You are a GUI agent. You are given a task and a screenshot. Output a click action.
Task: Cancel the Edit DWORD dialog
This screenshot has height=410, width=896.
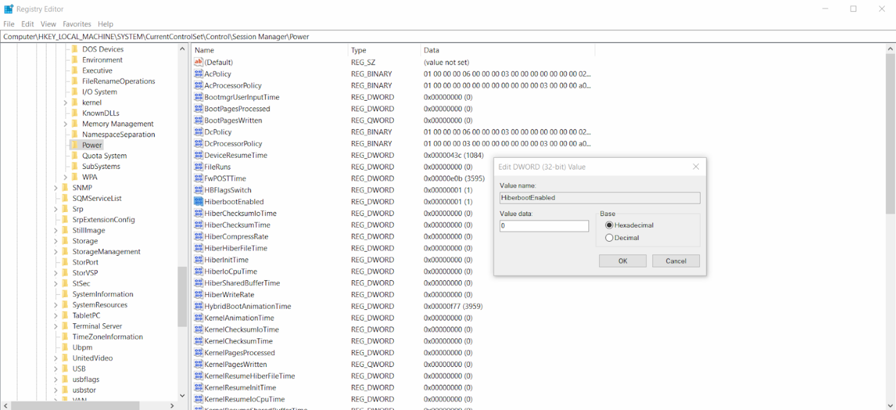click(675, 260)
